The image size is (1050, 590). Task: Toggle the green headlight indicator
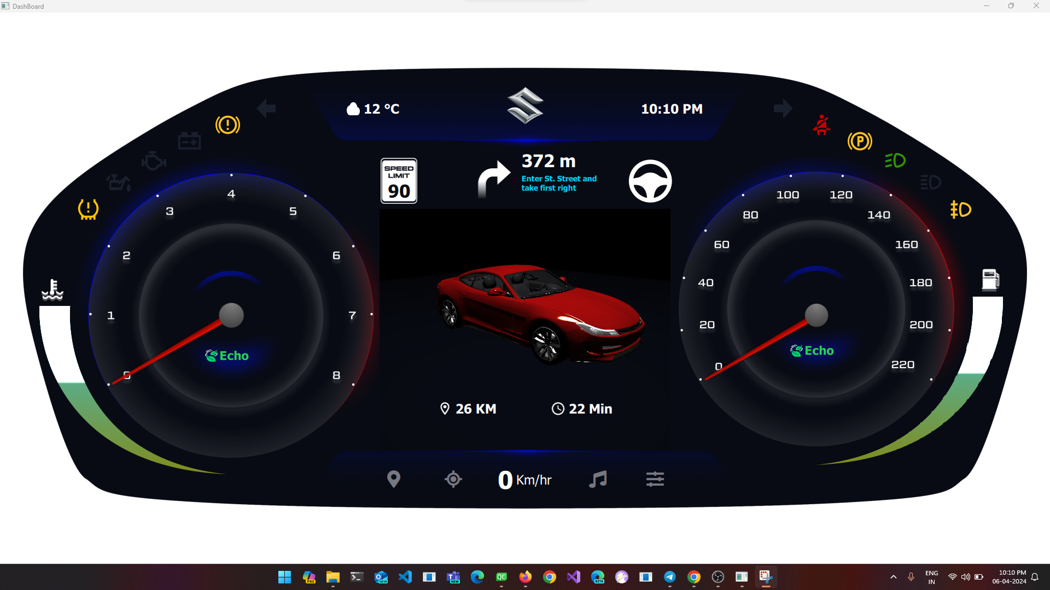point(895,161)
